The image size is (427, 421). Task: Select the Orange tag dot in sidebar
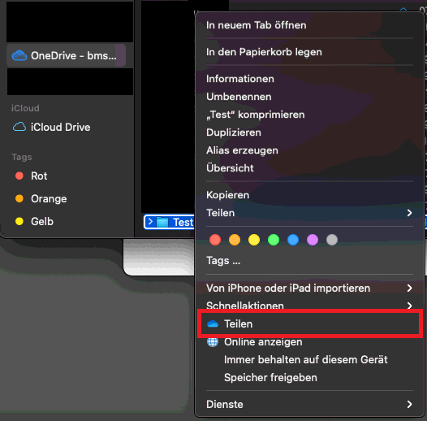[x=19, y=198]
